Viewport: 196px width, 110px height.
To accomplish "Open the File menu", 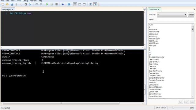I will [x=2, y=1].
